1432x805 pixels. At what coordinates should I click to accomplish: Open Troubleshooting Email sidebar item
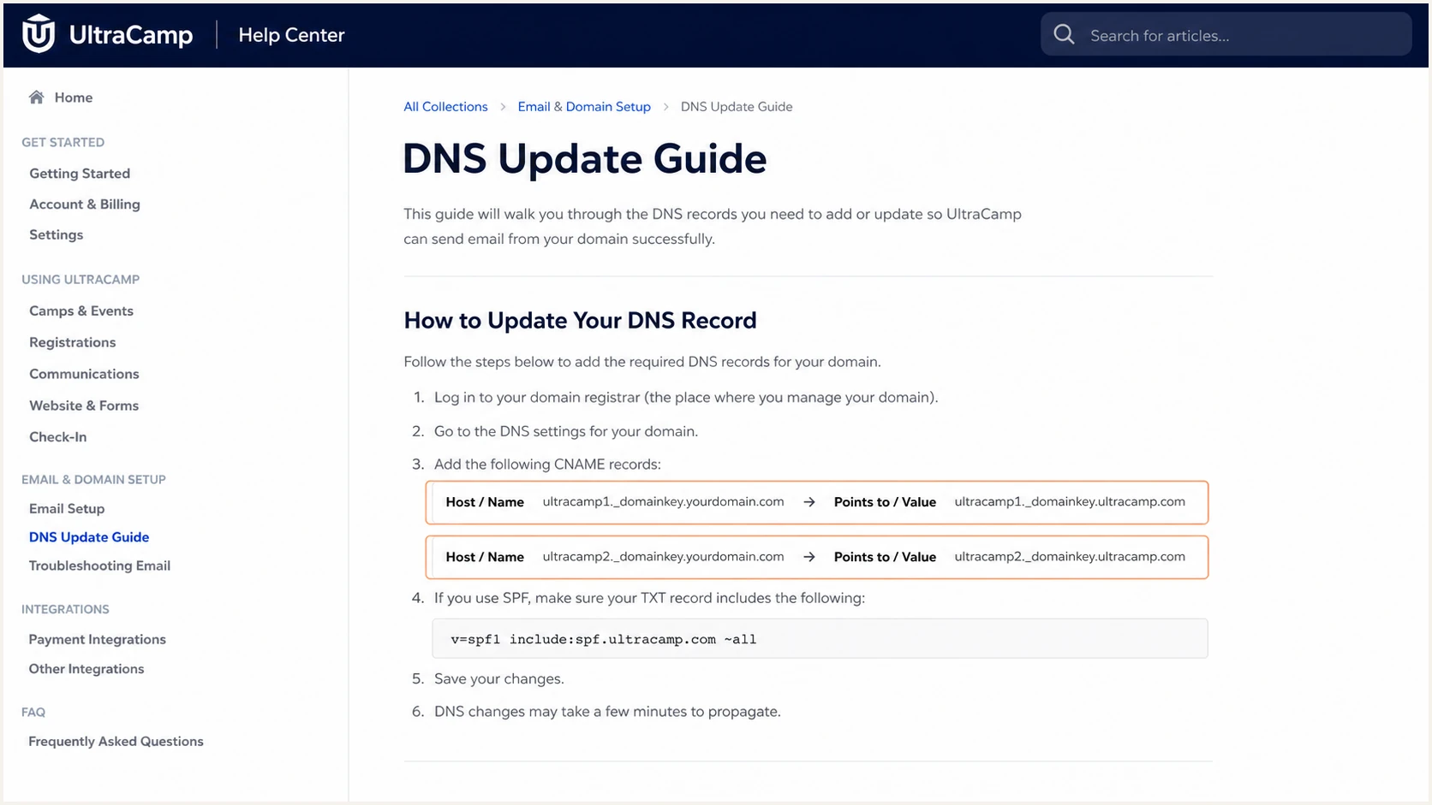99,565
